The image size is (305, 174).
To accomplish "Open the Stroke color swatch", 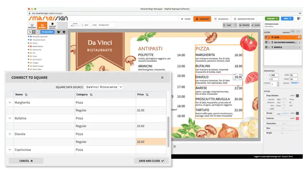I will 297,113.
